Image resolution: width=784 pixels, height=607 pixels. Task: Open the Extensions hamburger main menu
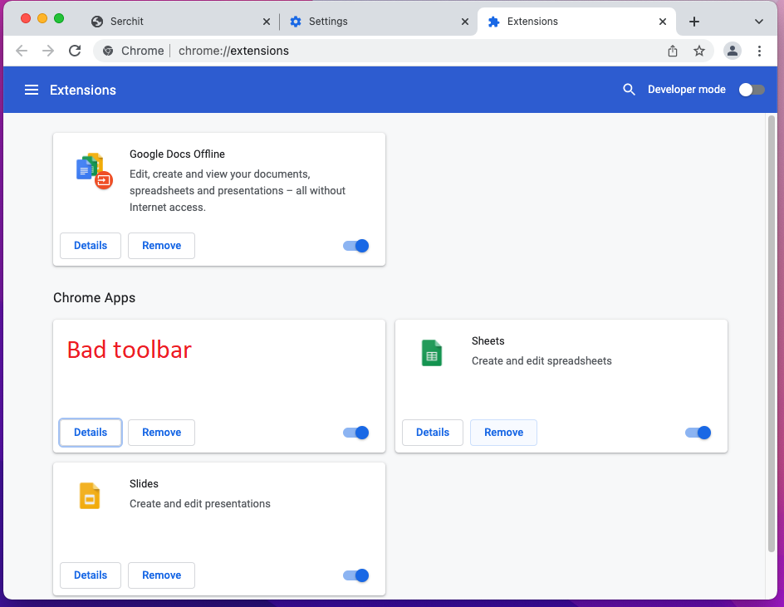pos(32,90)
